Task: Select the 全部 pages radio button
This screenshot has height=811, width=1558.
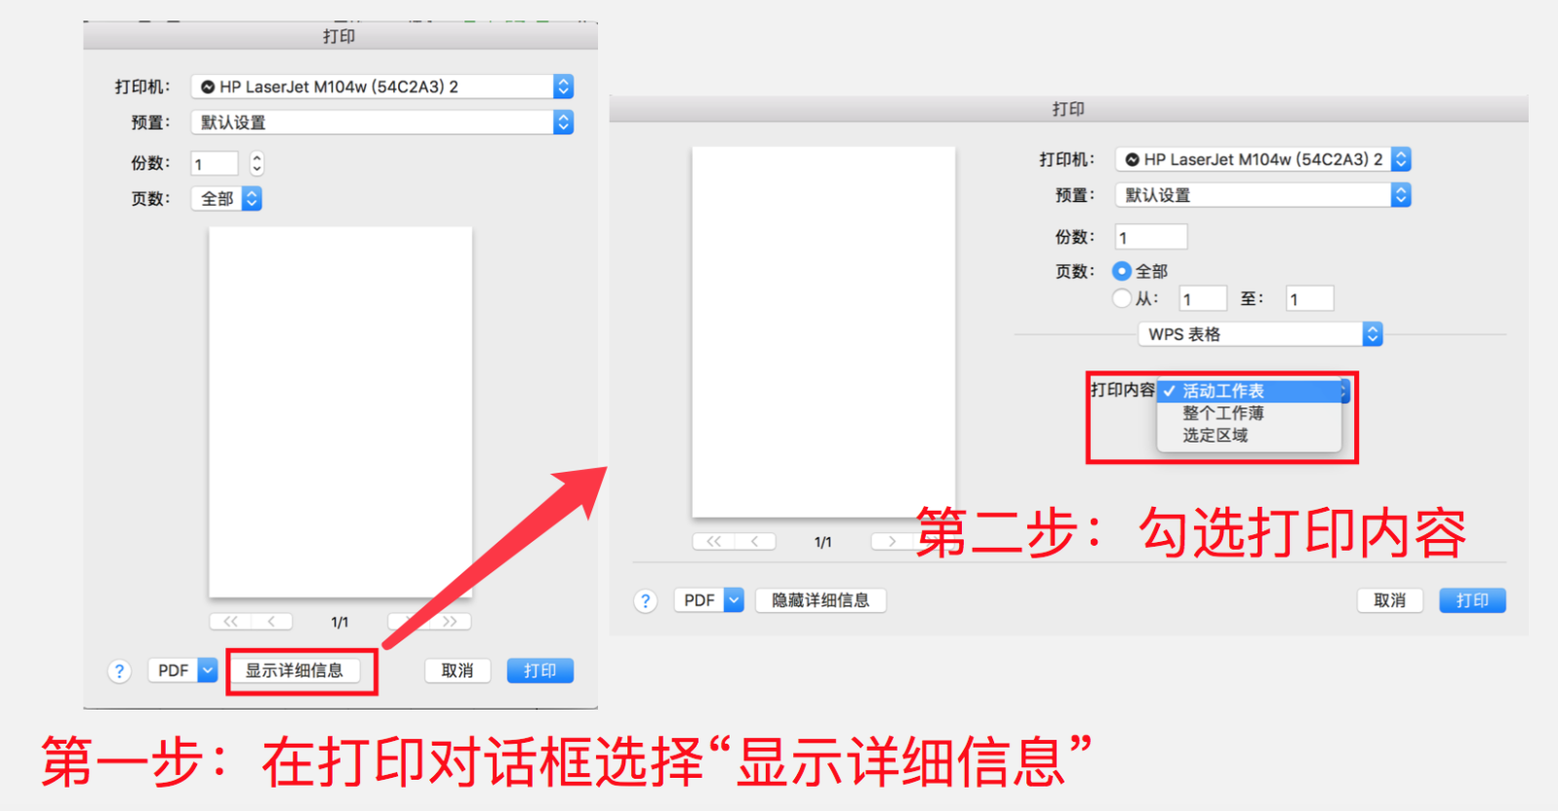Action: pyautogui.click(x=1122, y=271)
